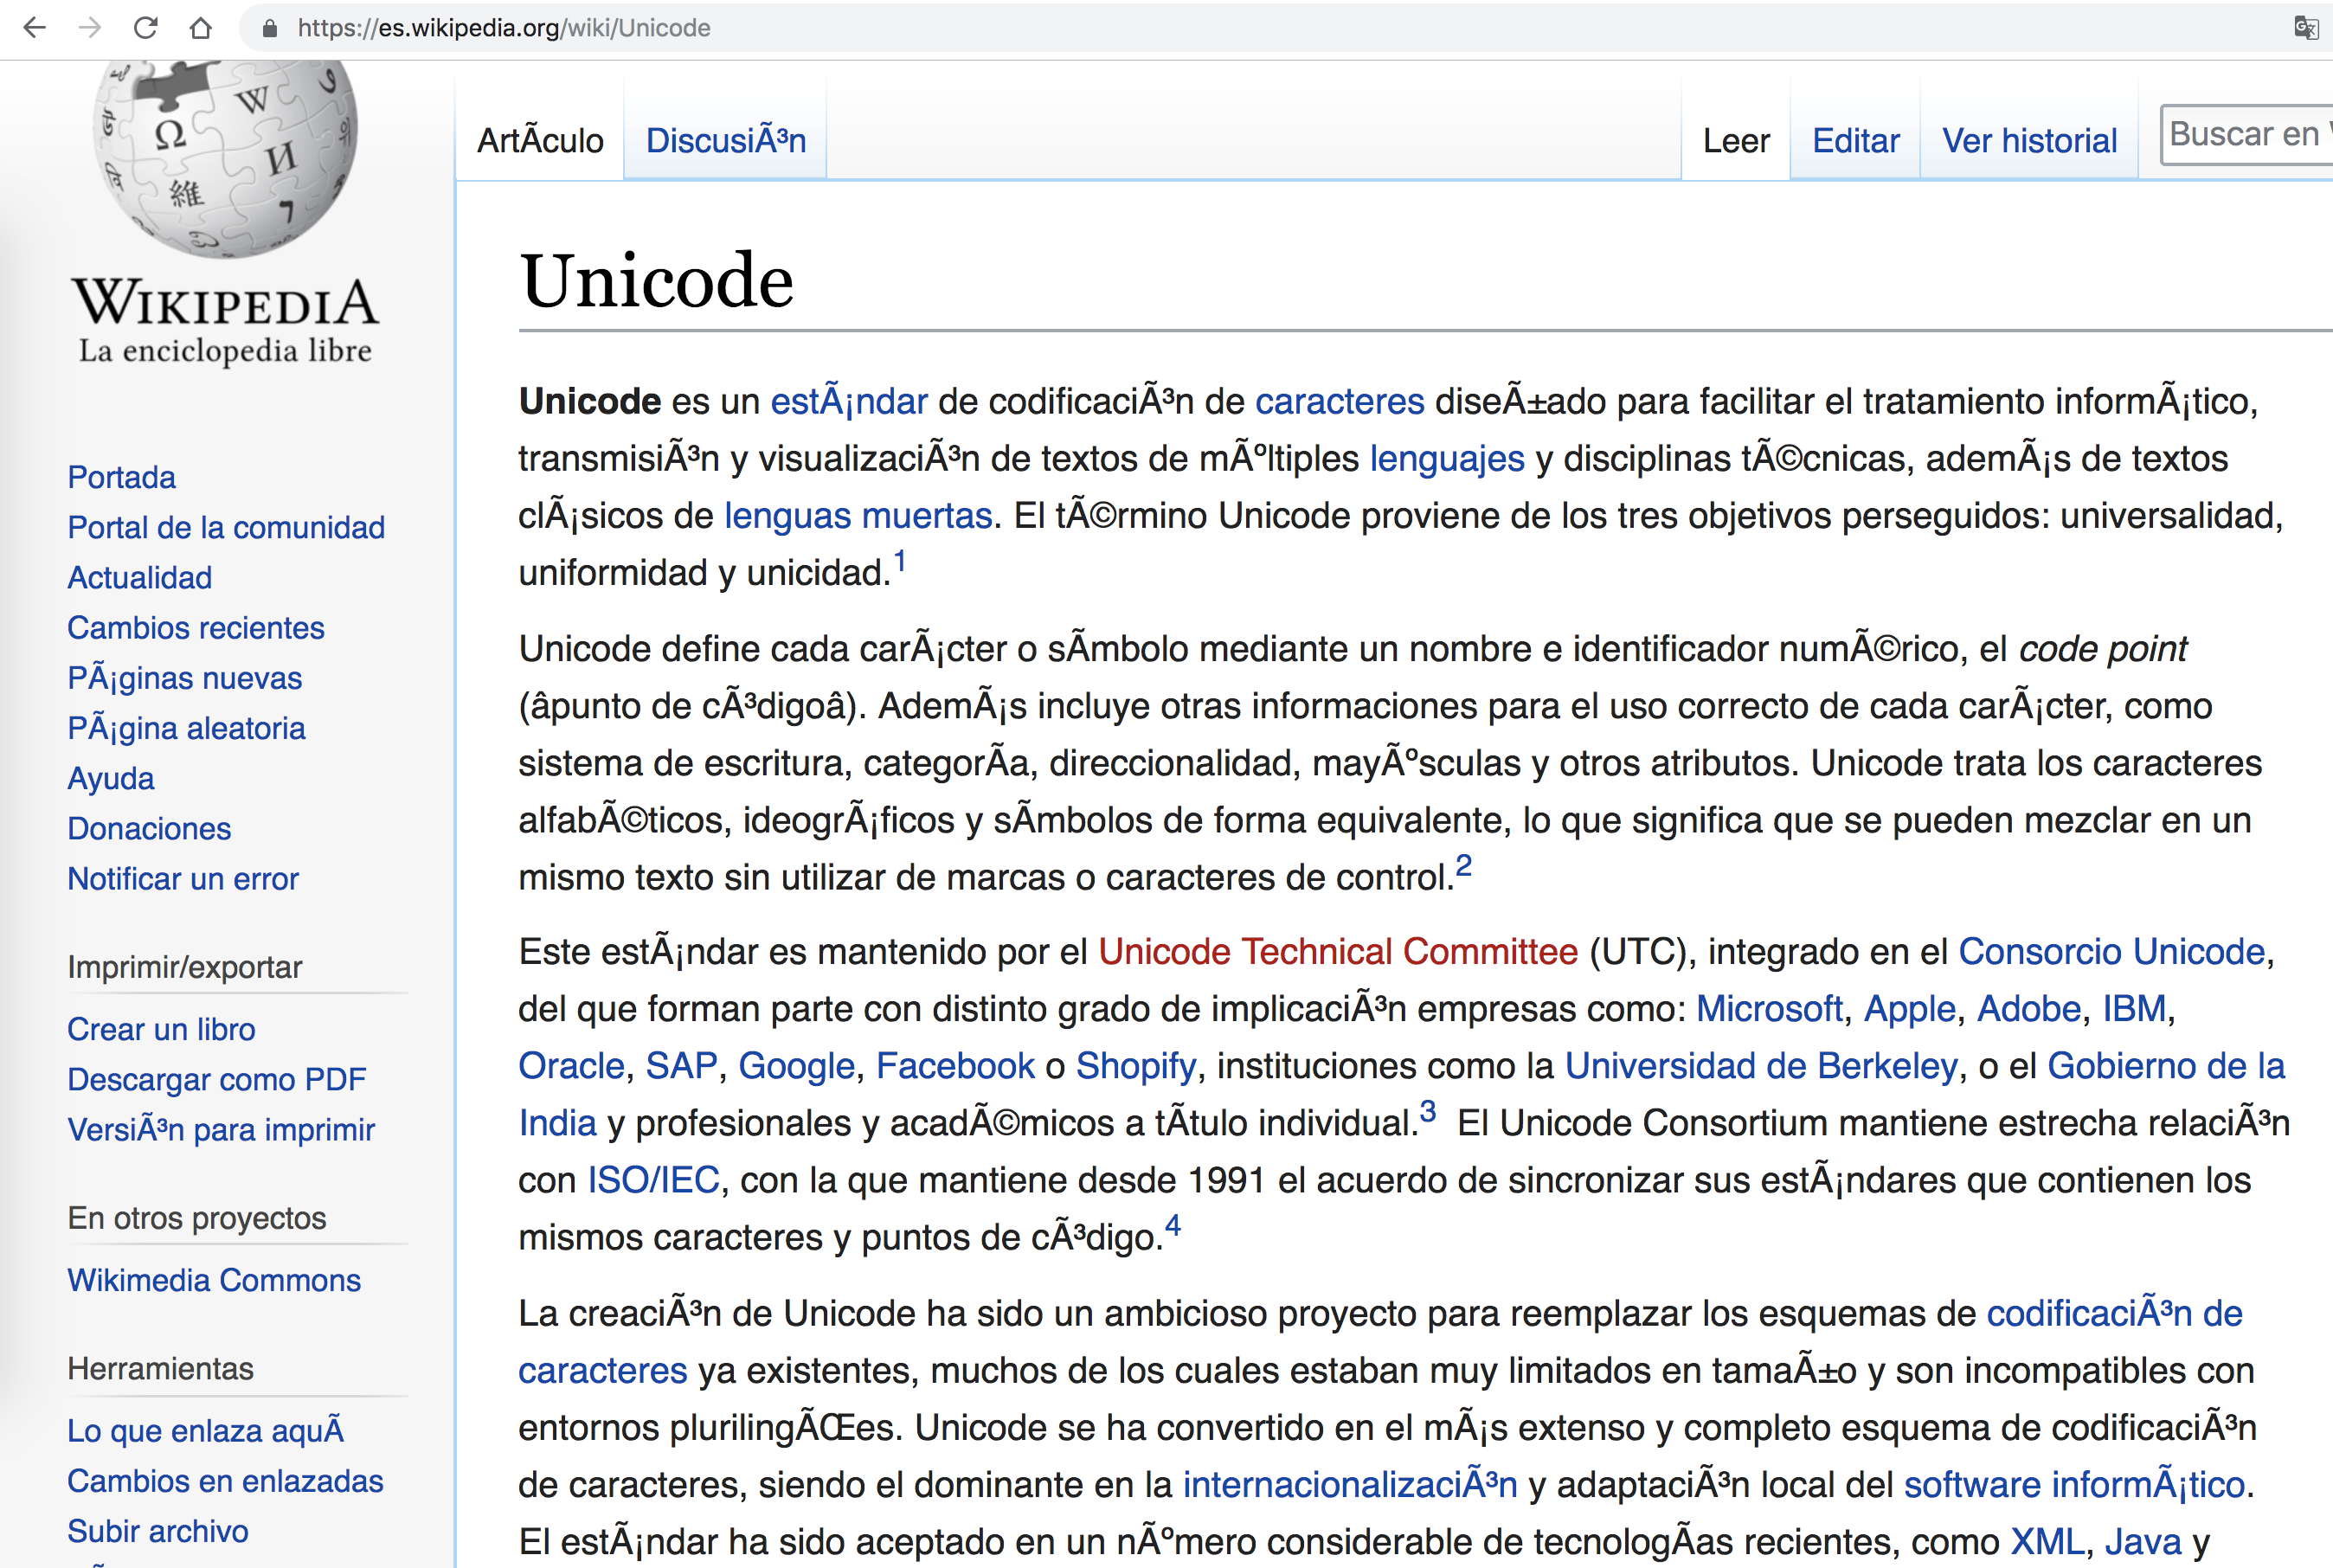Switch to the Artículo tab
This screenshot has height=1568, width=2333.
540,140
